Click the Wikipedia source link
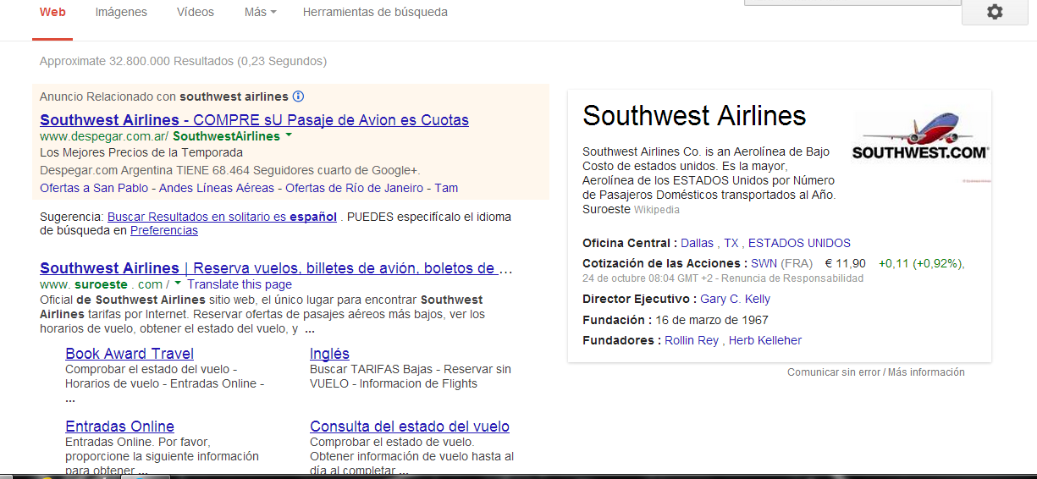1037x479 pixels. 657,210
